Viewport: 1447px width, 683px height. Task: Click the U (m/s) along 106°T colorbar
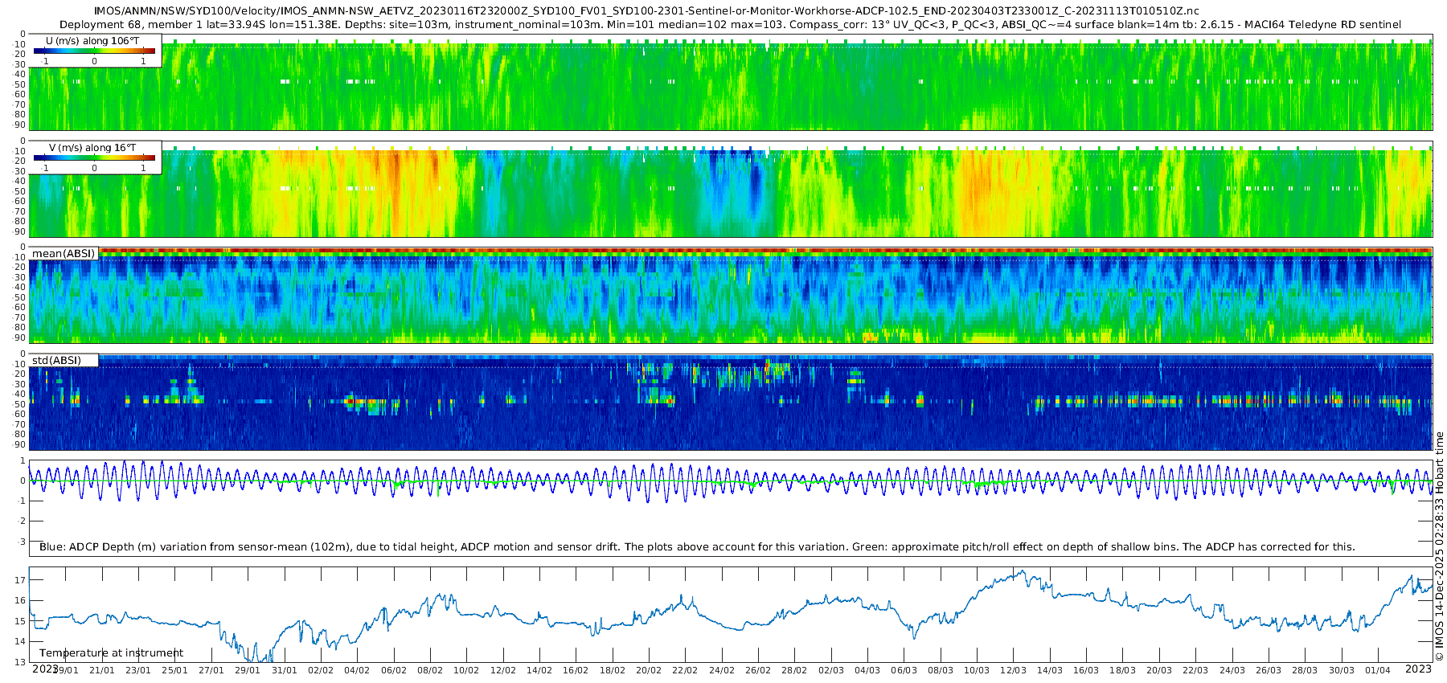point(94,51)
